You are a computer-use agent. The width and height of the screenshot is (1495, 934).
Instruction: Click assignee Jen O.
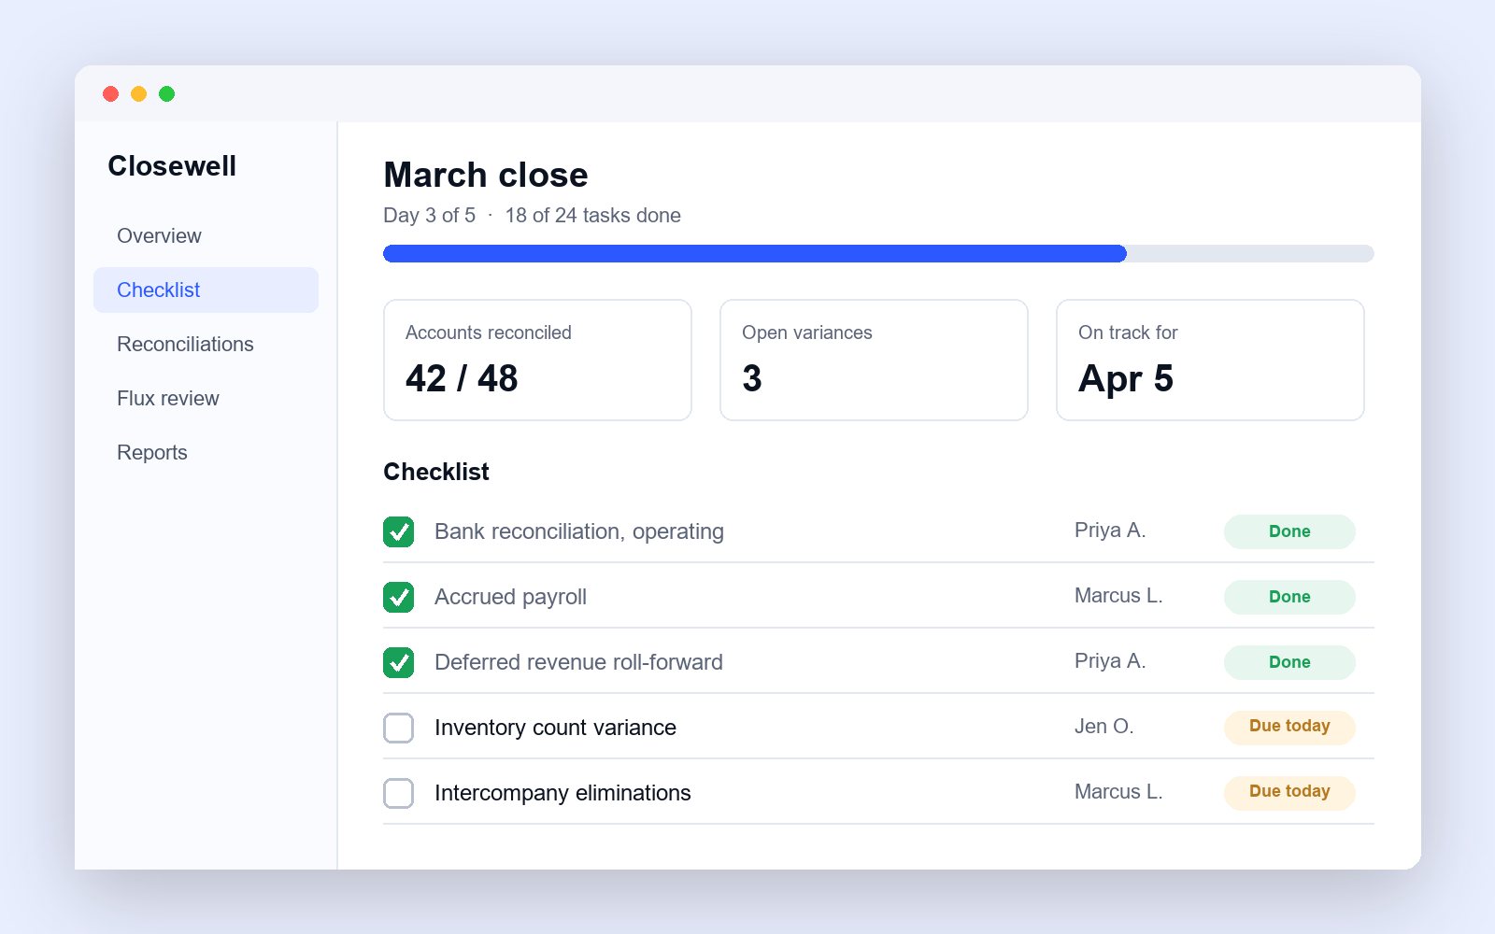1103,727
